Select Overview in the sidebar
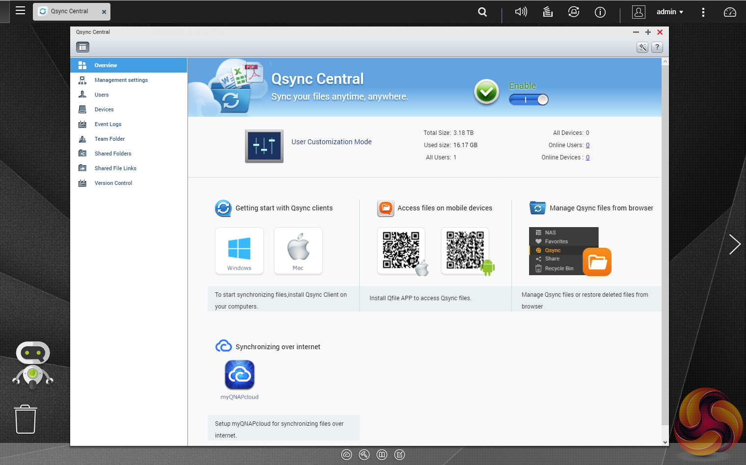 [x=129, y=65]
